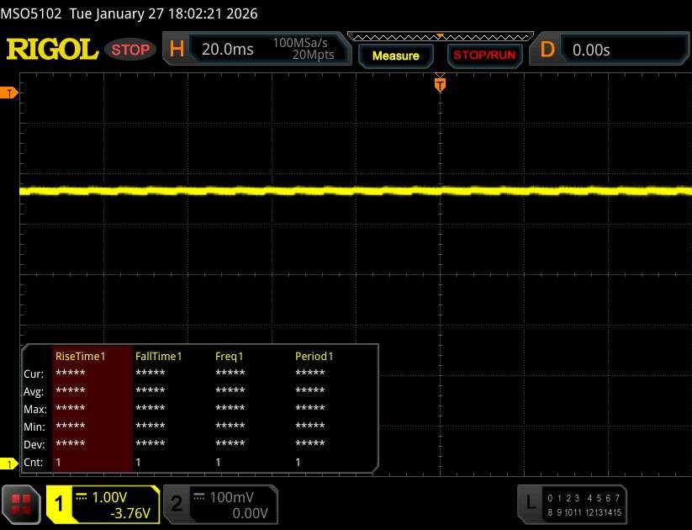The image size is (692, 530).
Task: Click the RIGOL logo
Action: pos(52,50)
